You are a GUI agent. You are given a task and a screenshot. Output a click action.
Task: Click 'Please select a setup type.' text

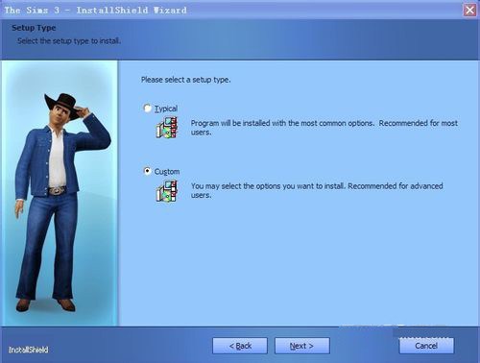(x=186, y=80)
